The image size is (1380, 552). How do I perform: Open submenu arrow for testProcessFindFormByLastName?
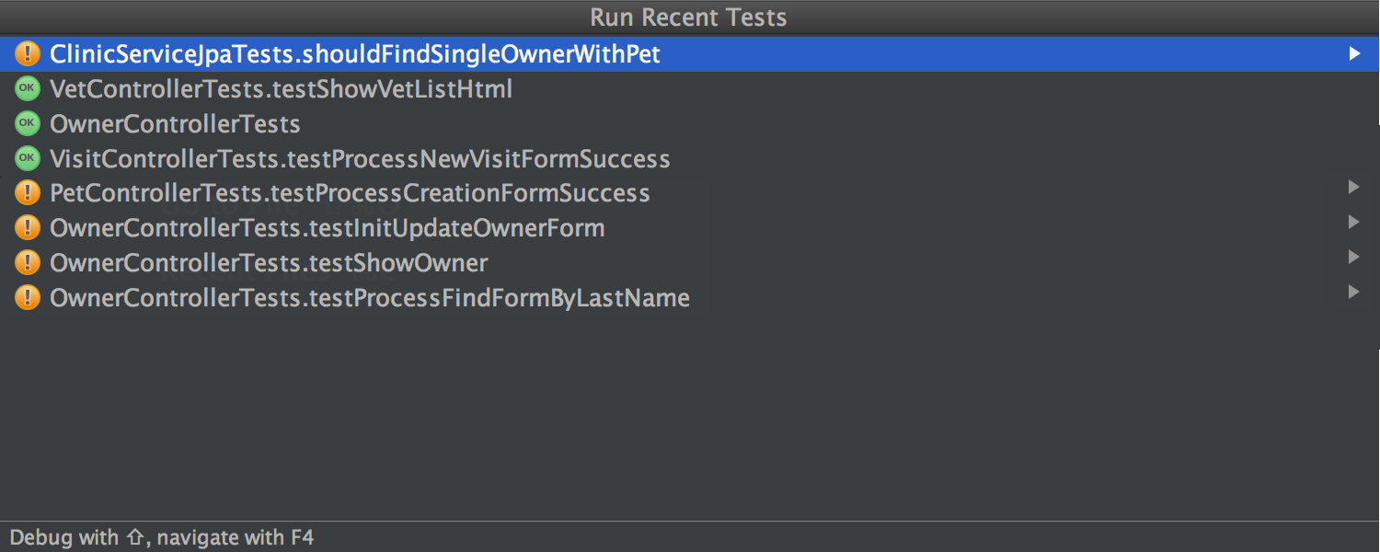point(1354,292)
